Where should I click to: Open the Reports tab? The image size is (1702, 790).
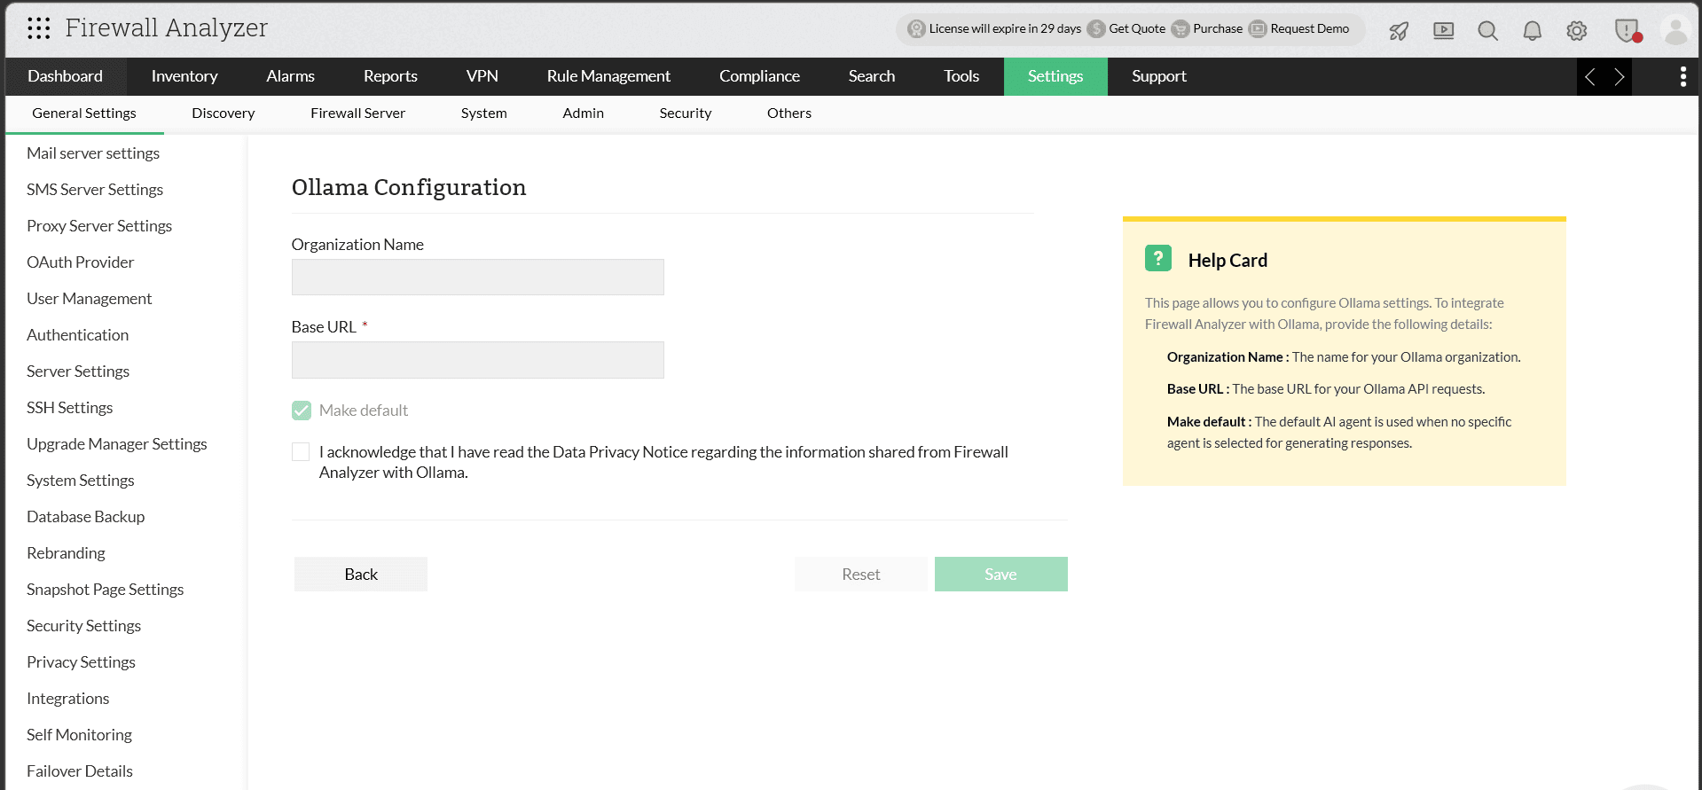coord(390,76)
